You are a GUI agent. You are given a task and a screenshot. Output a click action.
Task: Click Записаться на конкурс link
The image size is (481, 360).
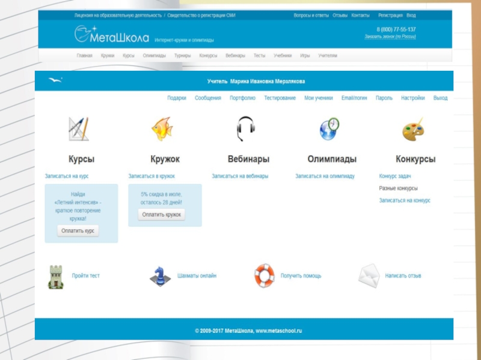(x=405, y=200)
